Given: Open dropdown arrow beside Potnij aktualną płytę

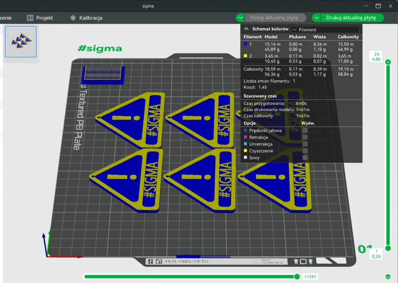Looking at the screenshot, I should coord(240,18).
